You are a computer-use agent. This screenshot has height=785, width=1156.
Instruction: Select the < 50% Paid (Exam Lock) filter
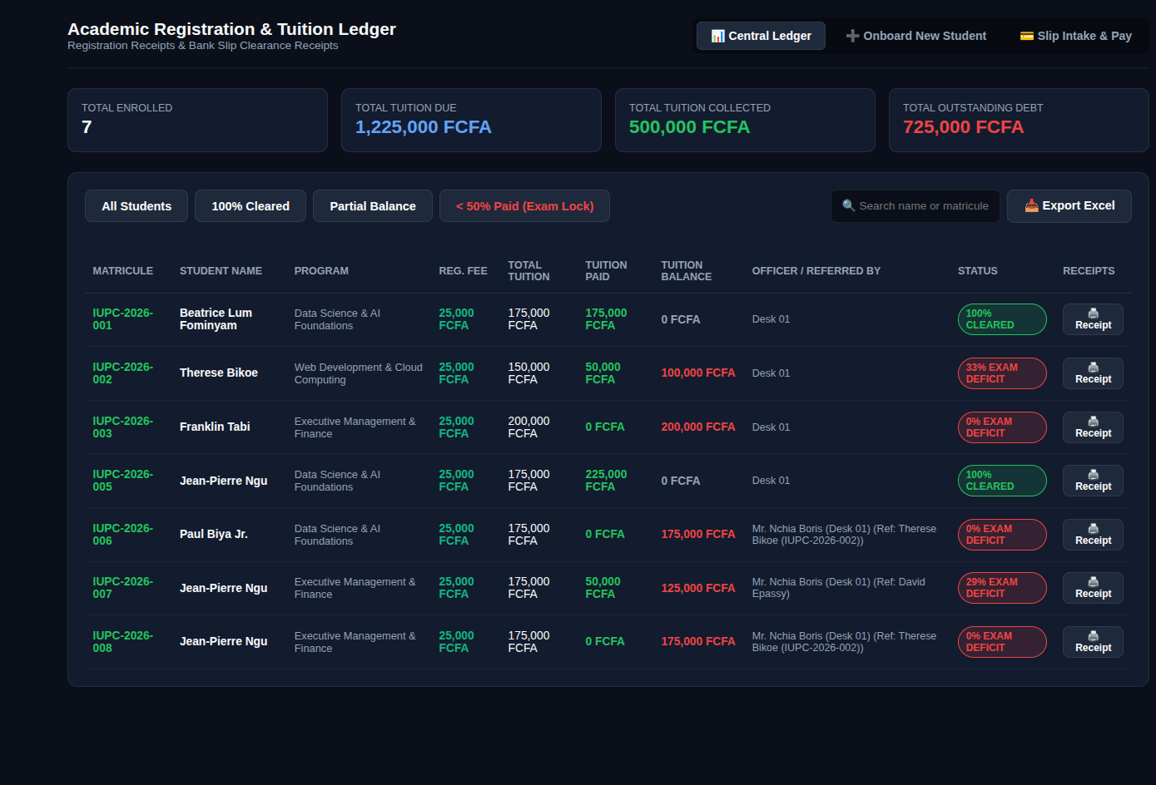point(524,206)
